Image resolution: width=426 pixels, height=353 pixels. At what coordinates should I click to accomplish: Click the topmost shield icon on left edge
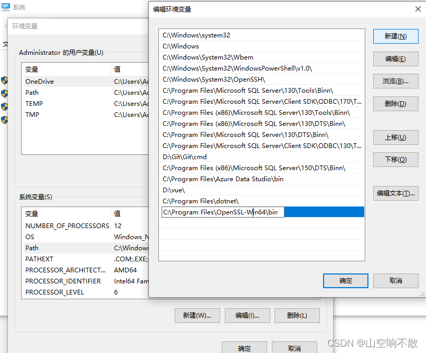[x=4, y=81]
